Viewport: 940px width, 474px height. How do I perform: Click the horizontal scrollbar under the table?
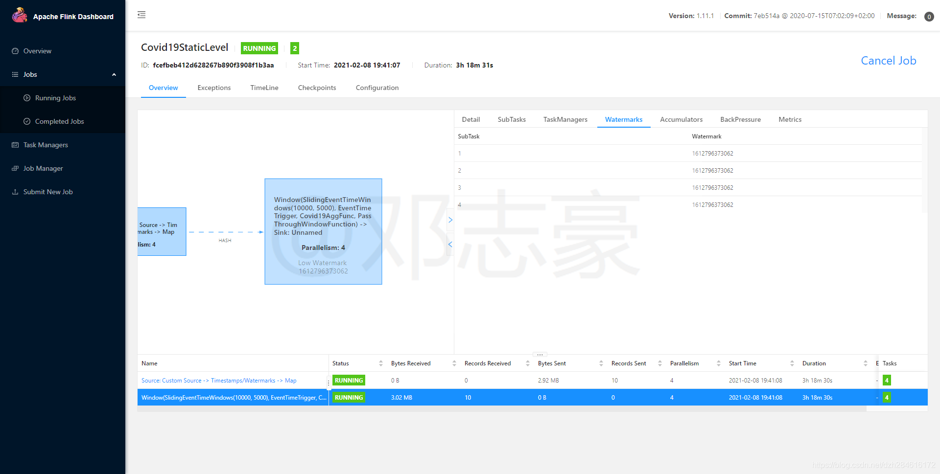click(502, 409)
